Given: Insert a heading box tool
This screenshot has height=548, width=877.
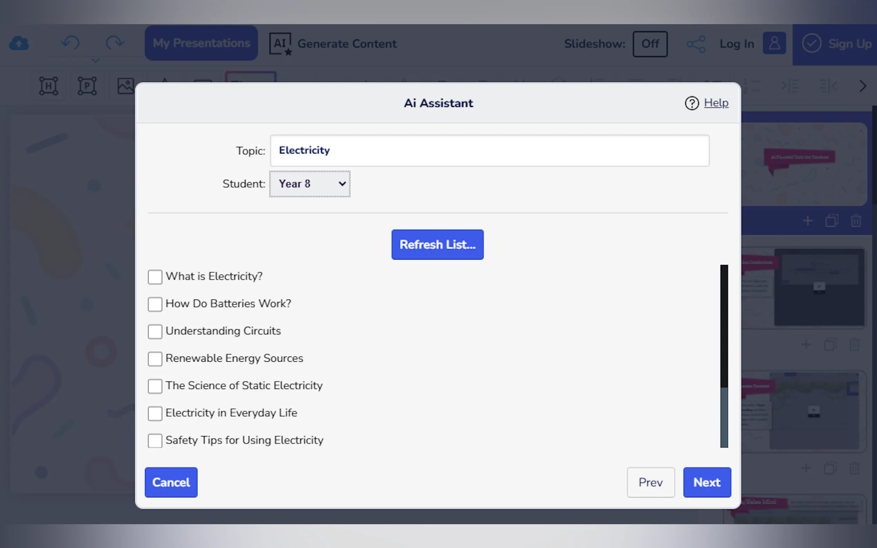Looking at the screenshot, I should (x=49, y=86).
